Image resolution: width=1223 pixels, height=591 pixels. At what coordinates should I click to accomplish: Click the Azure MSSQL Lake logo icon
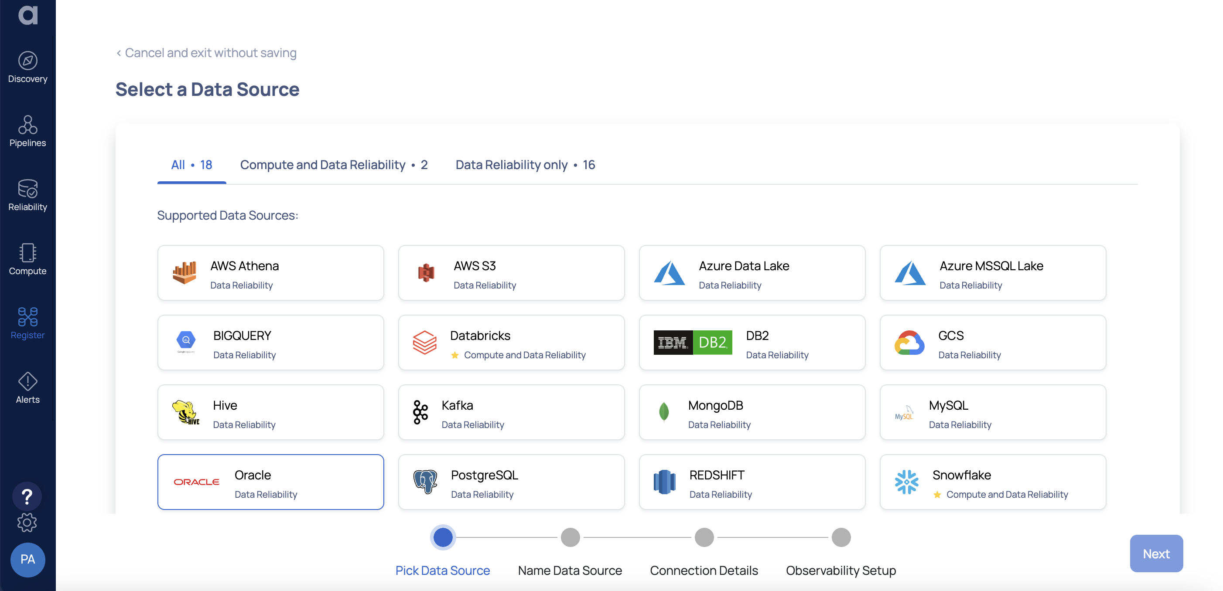coord(910,273)
